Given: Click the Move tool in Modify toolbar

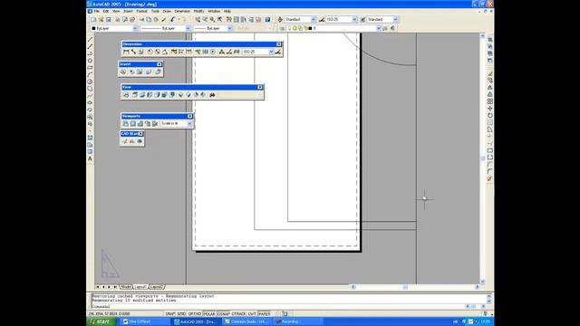Looking at the screenshot, I should click(x=489, y=109).
